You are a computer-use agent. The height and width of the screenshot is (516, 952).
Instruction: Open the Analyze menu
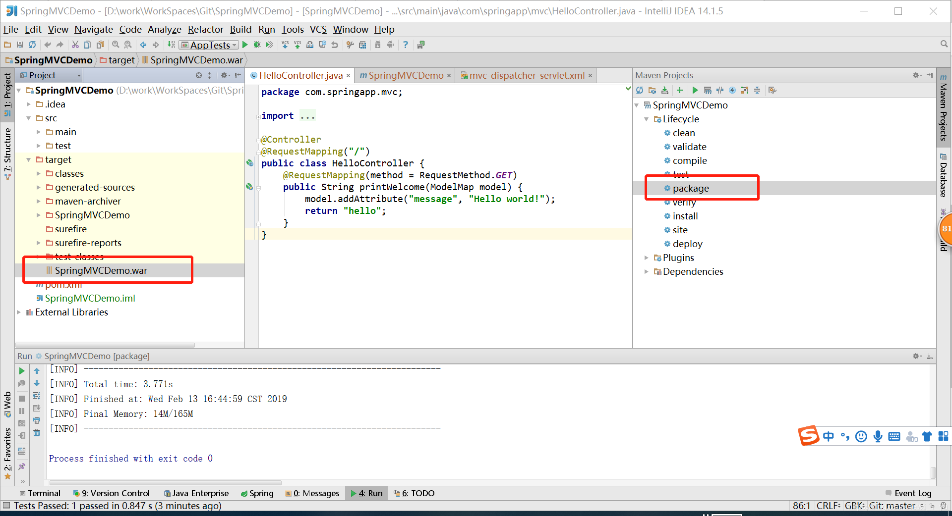point(165,30)
